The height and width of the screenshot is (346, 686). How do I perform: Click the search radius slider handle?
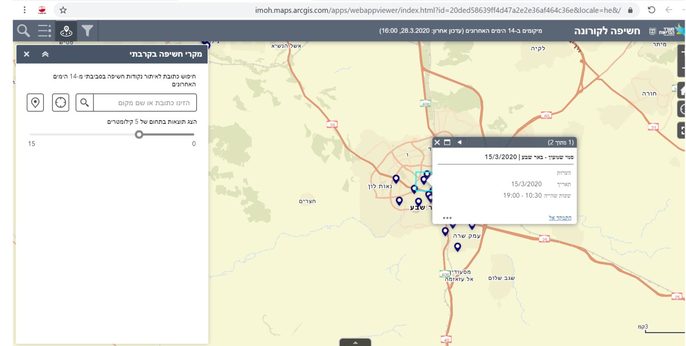(x=139, y=135)
